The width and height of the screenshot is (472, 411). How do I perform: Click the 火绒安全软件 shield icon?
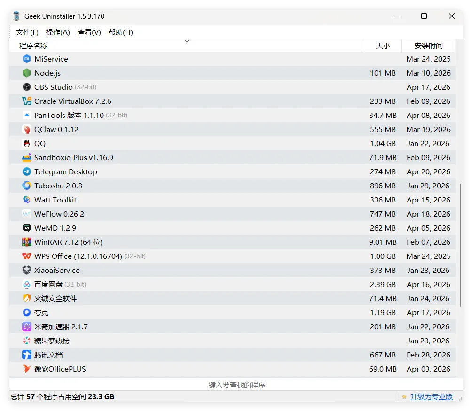pyautogui.click(x=27, y=298)
